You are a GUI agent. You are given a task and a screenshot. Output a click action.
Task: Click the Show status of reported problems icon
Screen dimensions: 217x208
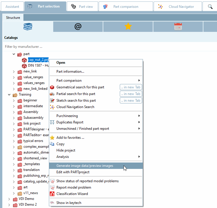[x=52, y=181]
